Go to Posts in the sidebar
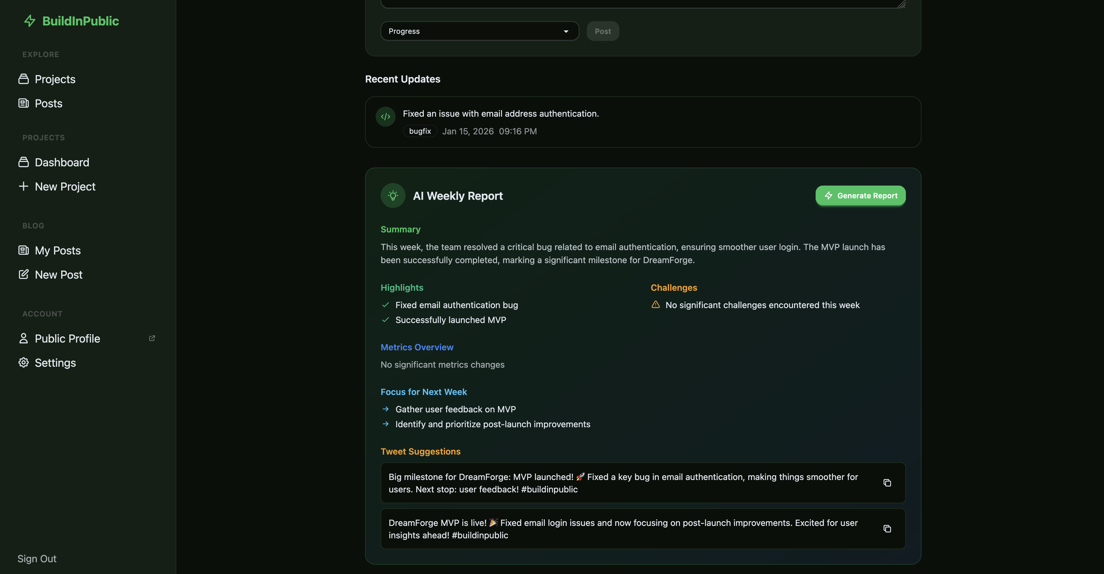This screenshot has width=1104, height=574. pos(48,104)
